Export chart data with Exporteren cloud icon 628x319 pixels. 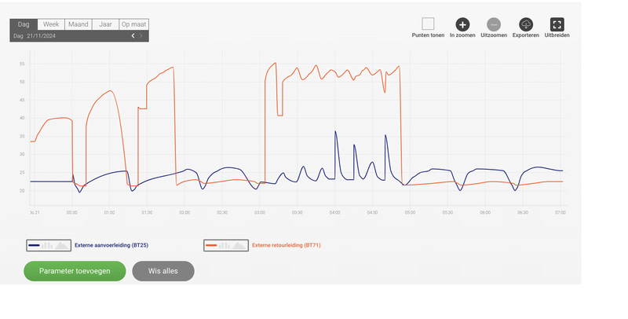[x=526, y=24]
